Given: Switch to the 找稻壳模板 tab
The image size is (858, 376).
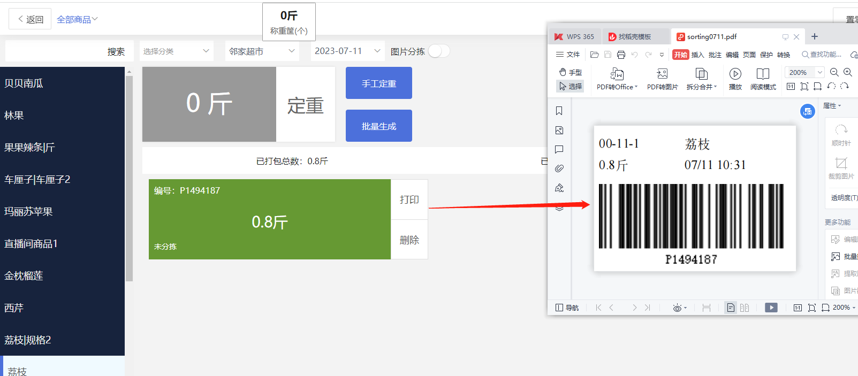Looking at the screenshot, I should point(635,37).
